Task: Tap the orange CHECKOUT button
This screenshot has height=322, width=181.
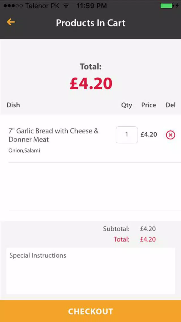Action: click(x=91, y=311)
